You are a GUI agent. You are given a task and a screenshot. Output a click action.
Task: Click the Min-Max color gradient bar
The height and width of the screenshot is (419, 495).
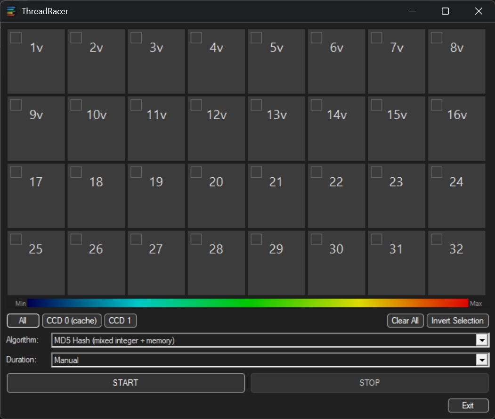[248, 303]
